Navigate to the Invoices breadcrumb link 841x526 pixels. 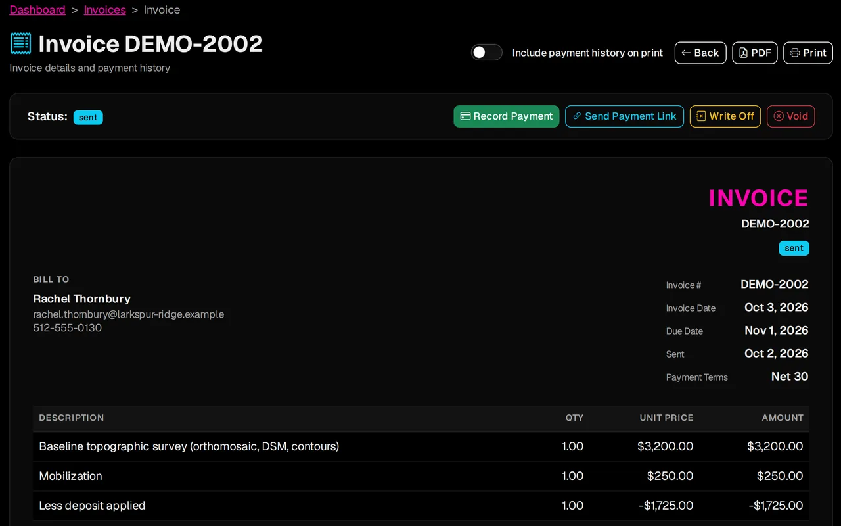click(105, 10)
